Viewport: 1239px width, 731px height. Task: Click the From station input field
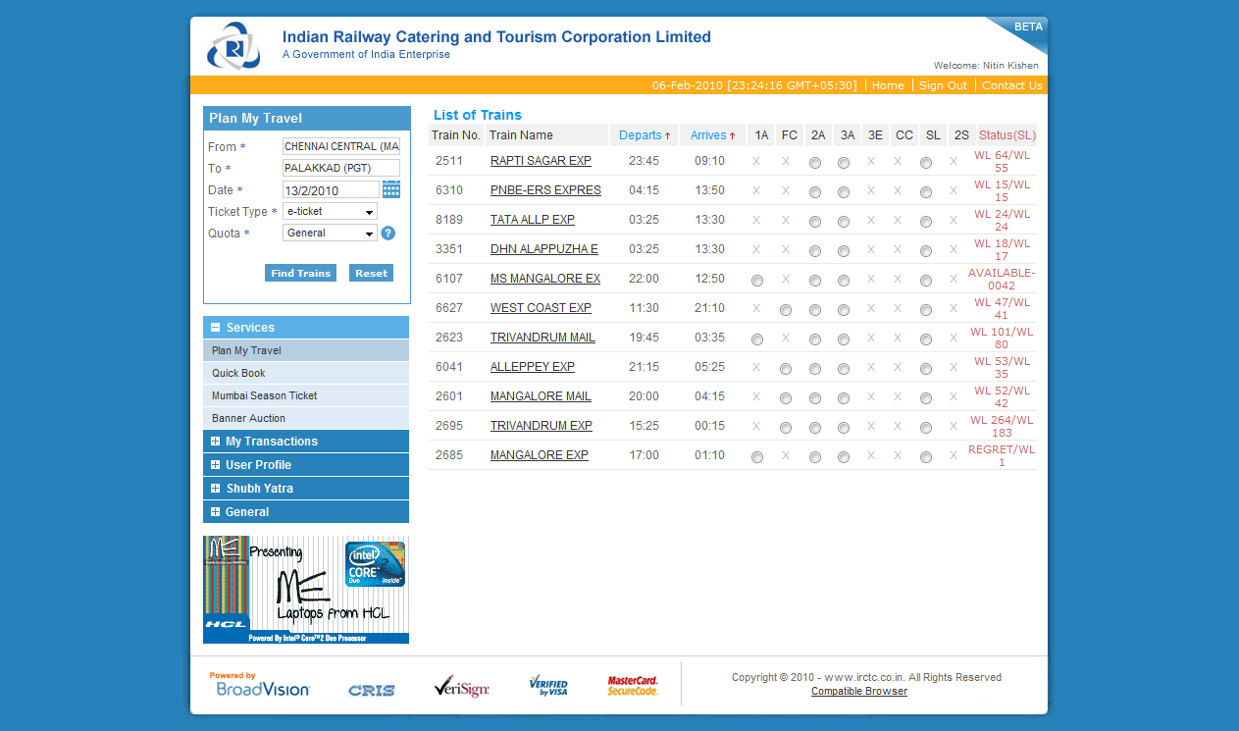(341, 146)
